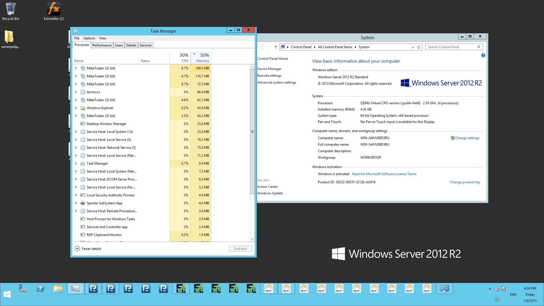Expand Service Host: Local System (14)
The height and width of the screenshot is (306, 544).
point(76,132)
